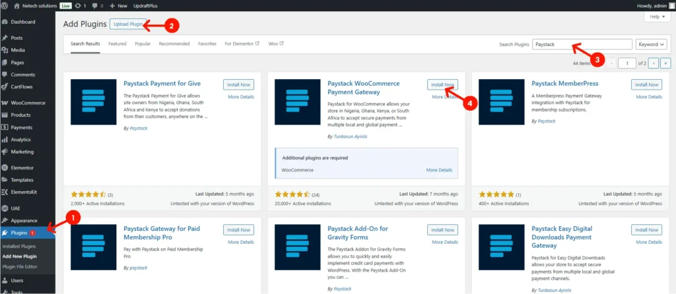Go to next page of results
This screenshot has width=676, height=294.
(x=654, y=63)
